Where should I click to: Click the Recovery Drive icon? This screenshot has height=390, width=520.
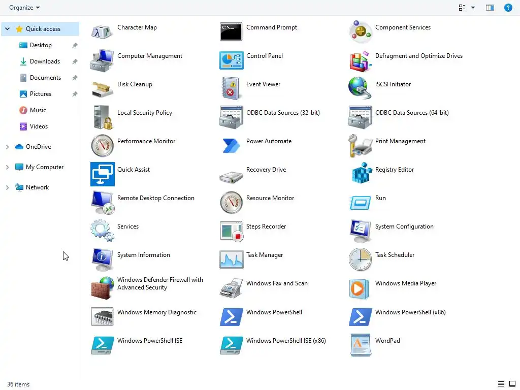coord(231,176)
